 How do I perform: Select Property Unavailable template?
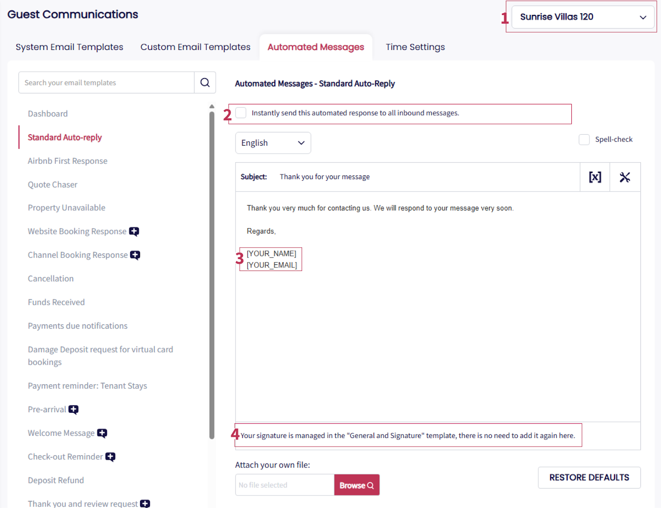coord(67,208)
